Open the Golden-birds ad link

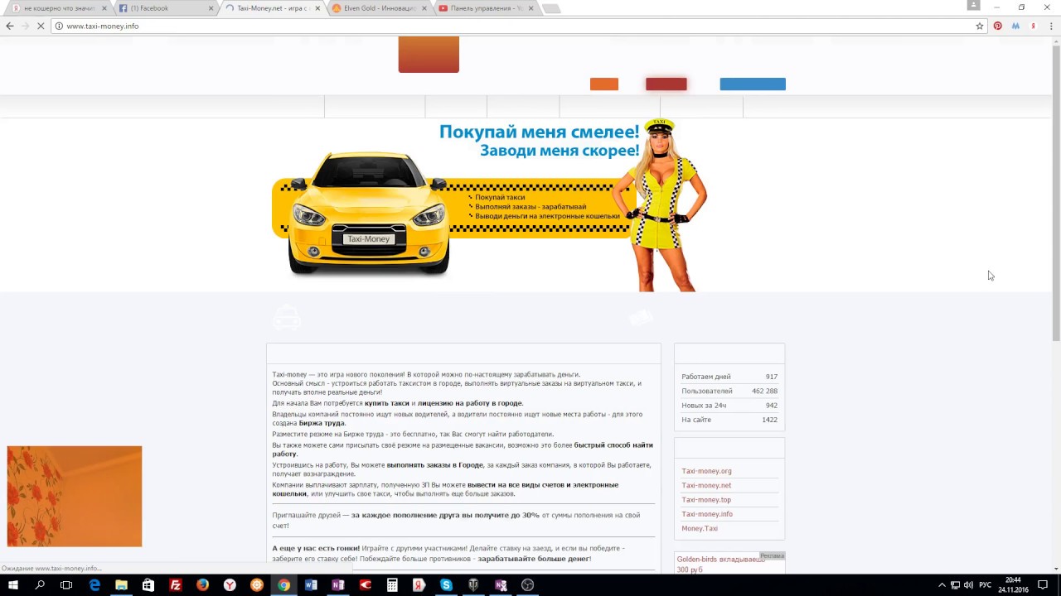[720, 565]
